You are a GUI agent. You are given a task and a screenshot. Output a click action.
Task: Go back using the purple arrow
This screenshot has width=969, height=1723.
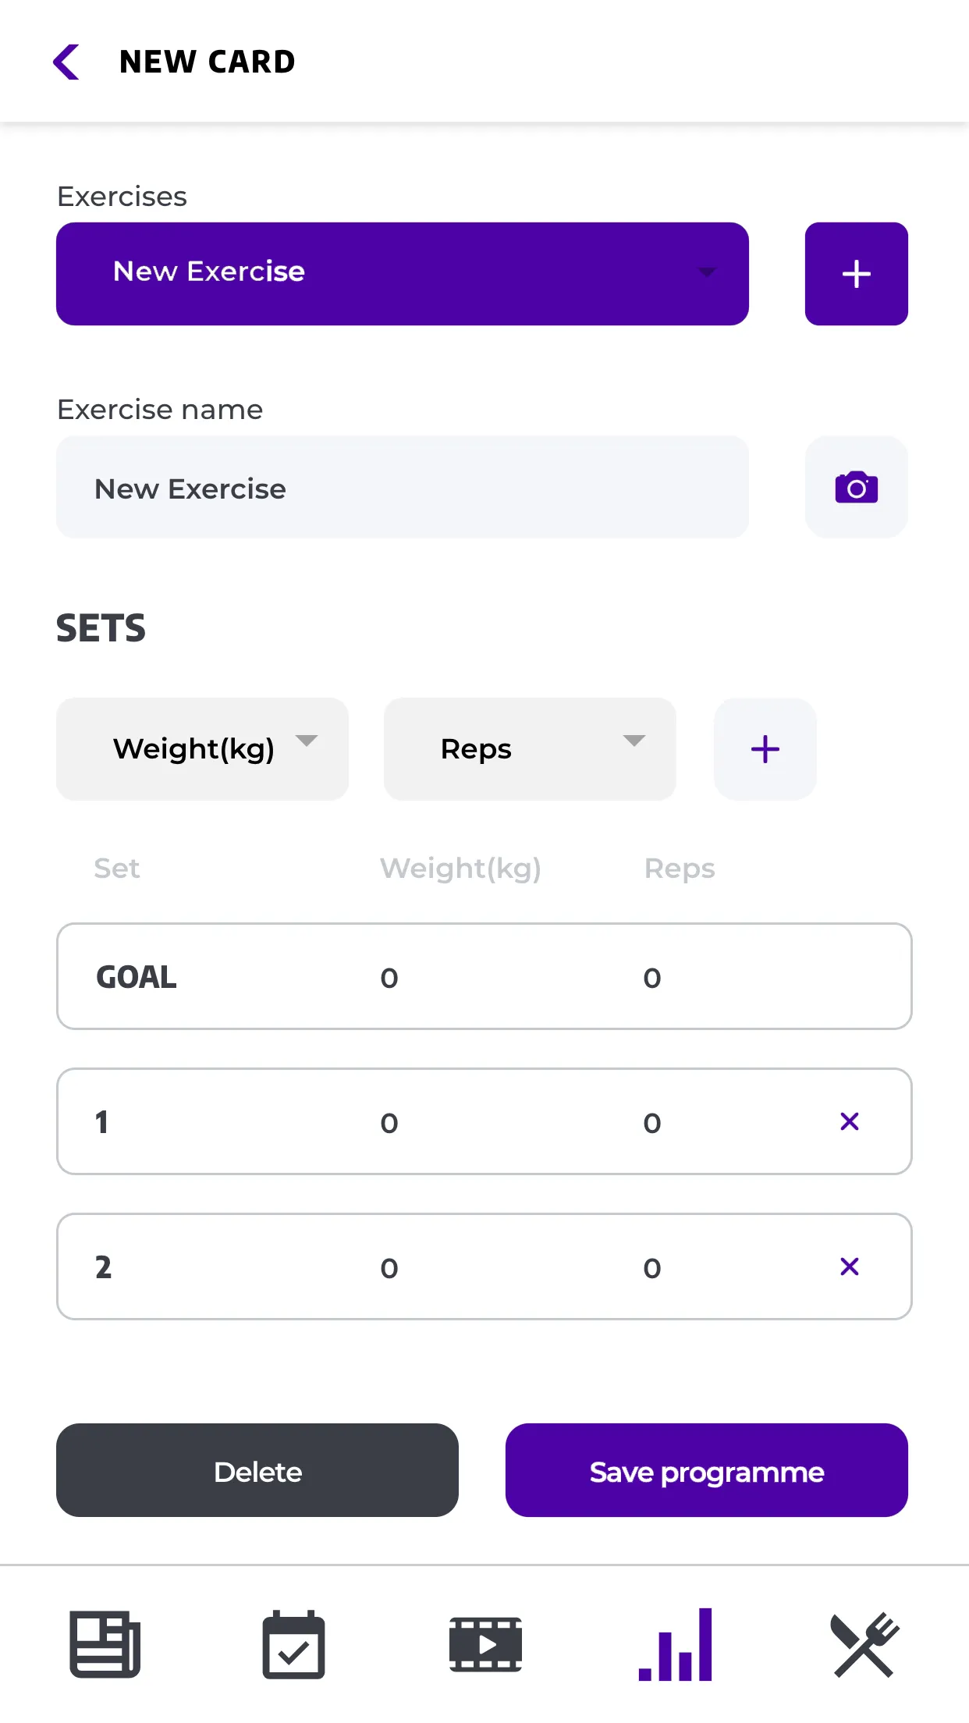pyautogui.click(x=66, y=62)
